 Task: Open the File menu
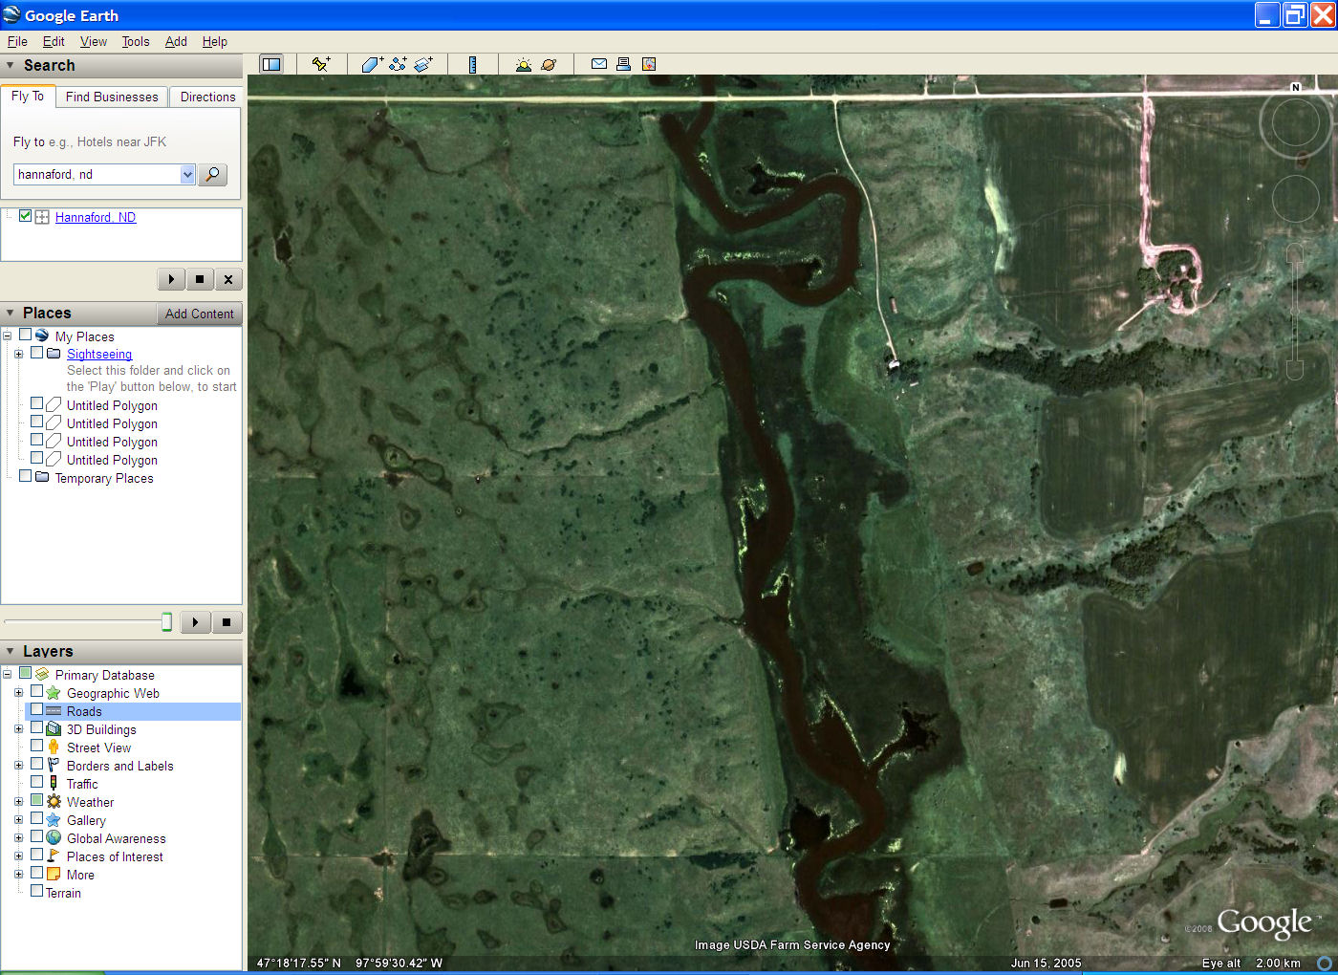[x=17, y=41]
